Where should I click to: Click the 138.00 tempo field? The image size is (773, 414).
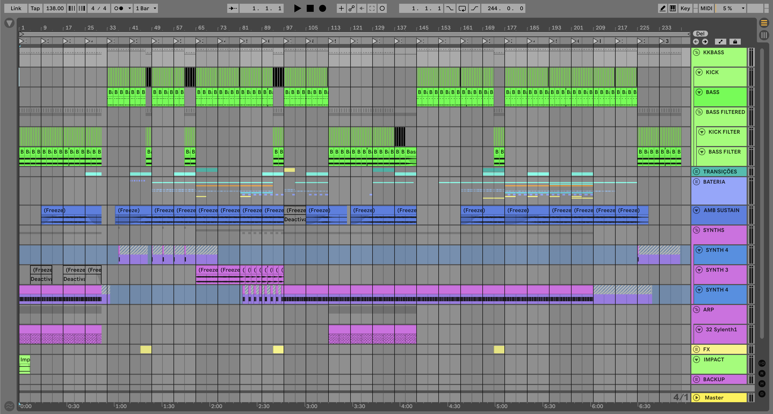55,8
